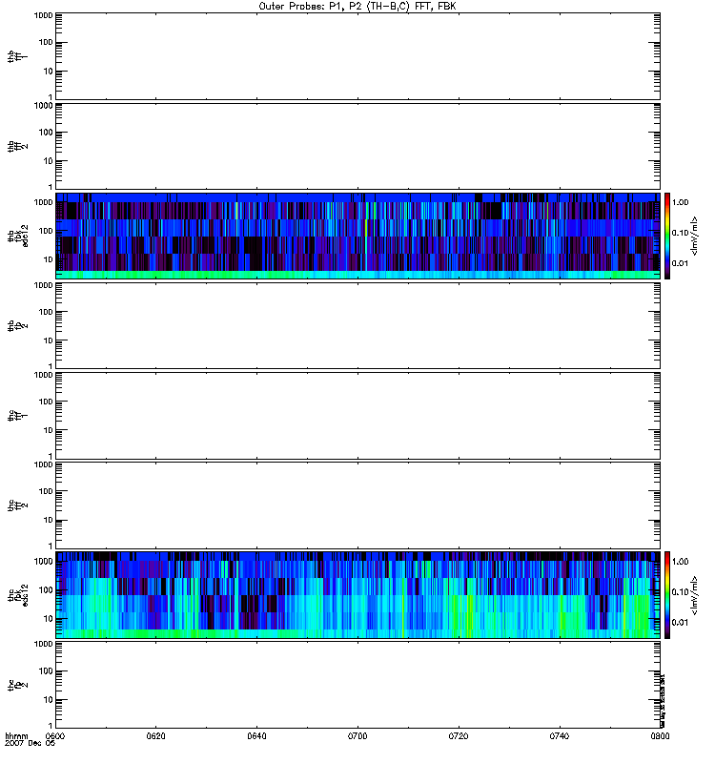715x763 pixels.
Task: Click the "thc fbk edc12" axis title
Action: 17,595
